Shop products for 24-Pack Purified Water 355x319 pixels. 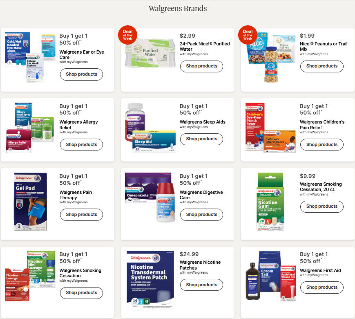click(x=201, y=66)
